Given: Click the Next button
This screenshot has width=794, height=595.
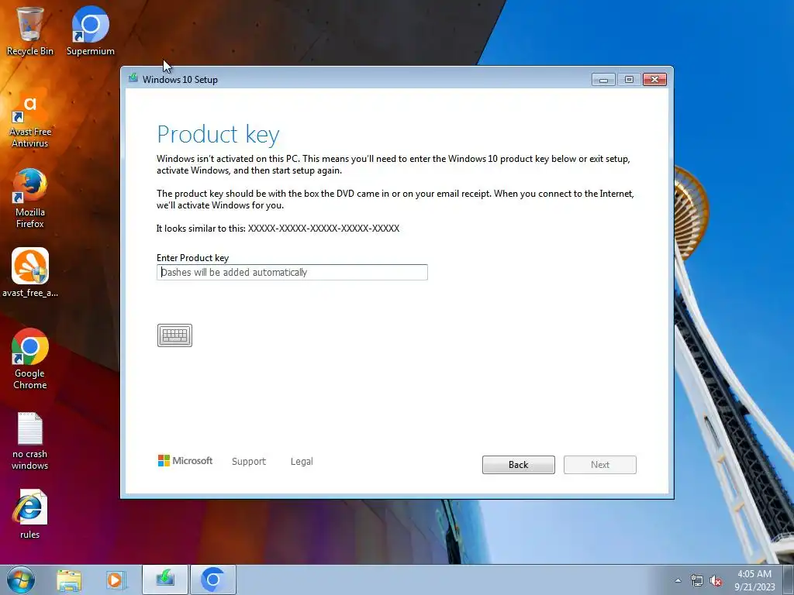Looking at the screenshot, I should [x=600, y=465].
